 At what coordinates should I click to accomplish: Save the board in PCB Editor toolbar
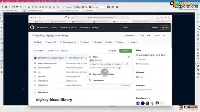2,7
